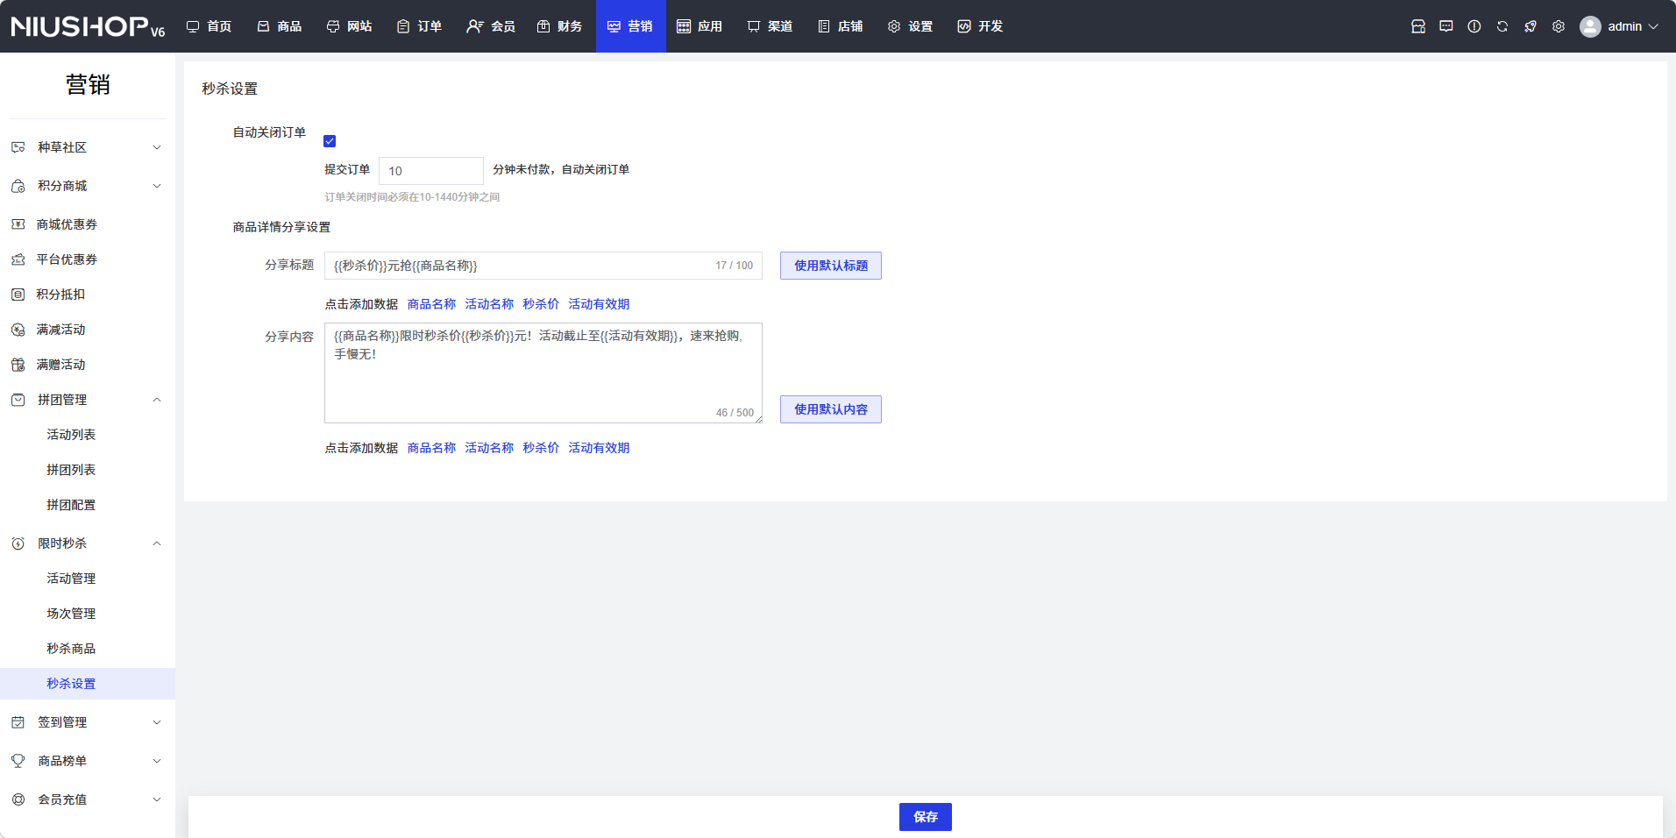Screen dimensions: 1676x838
Task: Insert 商品名称 into the share title
Action: pos(431,304)
